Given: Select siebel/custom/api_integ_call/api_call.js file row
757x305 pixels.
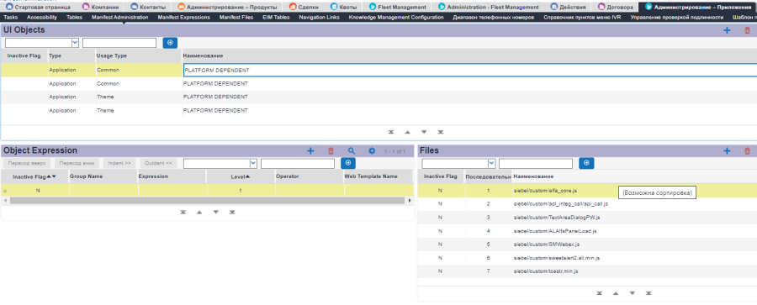Looking at the screenshot, I should coord(586,203).
